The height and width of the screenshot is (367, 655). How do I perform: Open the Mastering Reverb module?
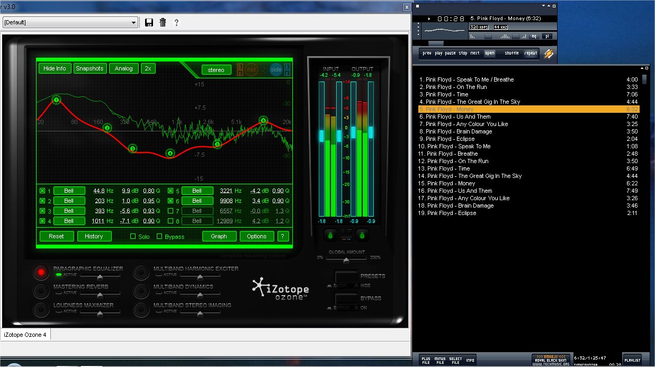click(40, 291)
